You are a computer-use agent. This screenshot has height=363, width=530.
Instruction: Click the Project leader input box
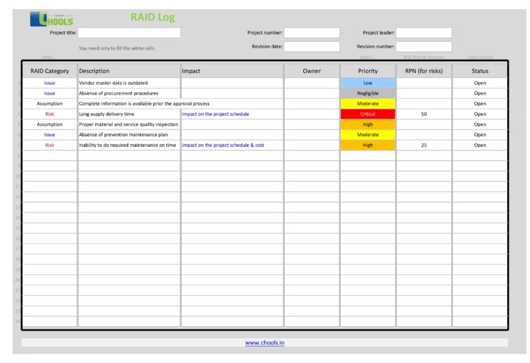[423, 33]
